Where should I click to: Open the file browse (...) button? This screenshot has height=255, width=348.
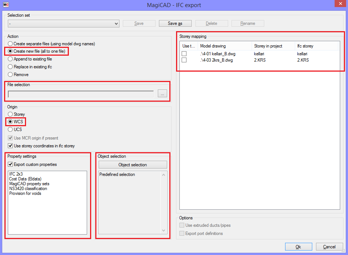[x=162, y=94]
